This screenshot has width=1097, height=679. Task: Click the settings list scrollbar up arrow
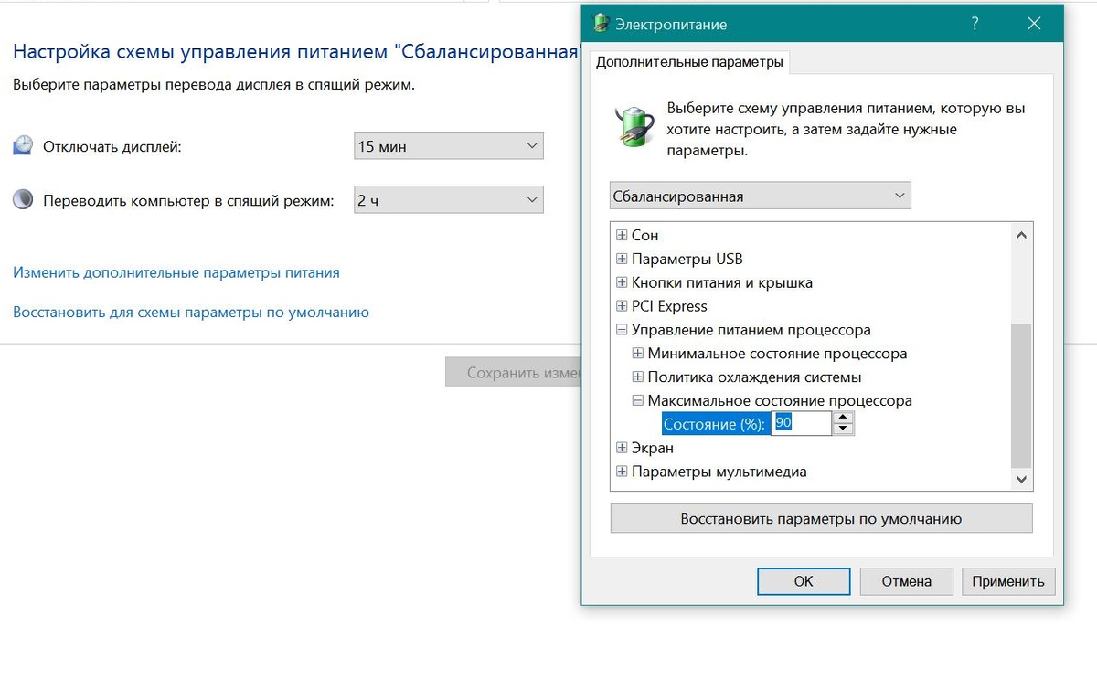point(1022,235)
